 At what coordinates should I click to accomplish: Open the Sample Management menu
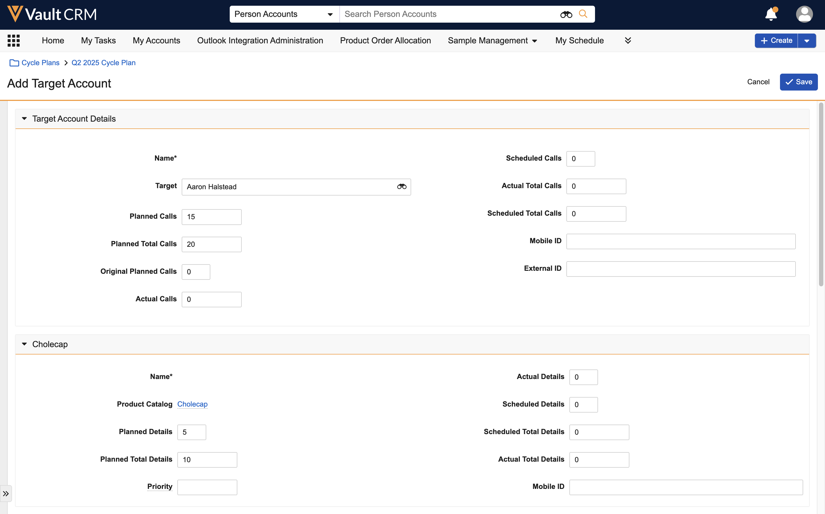coord(492,40)
